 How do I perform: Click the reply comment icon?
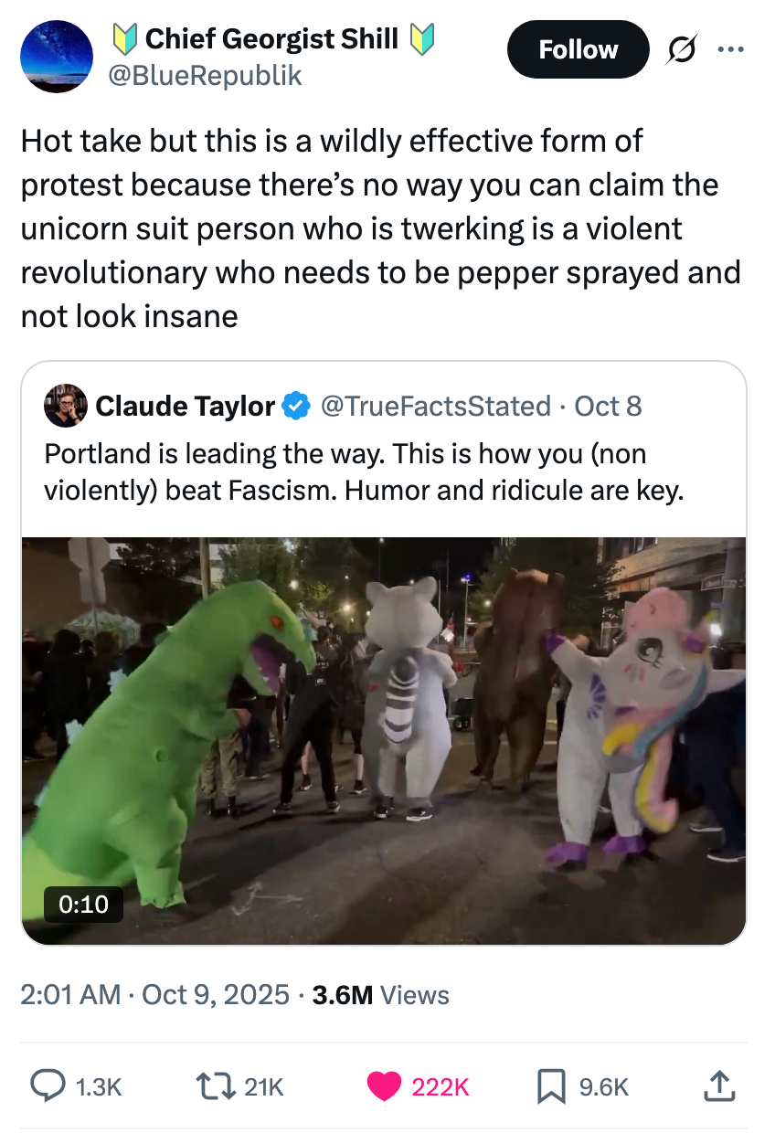(44, 1085)
